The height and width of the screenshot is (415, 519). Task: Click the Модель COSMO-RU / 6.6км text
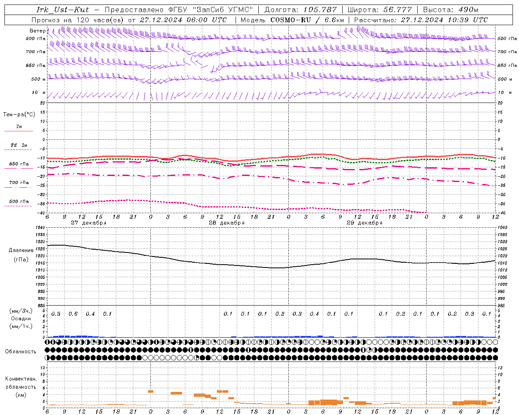tap(292, 20)
